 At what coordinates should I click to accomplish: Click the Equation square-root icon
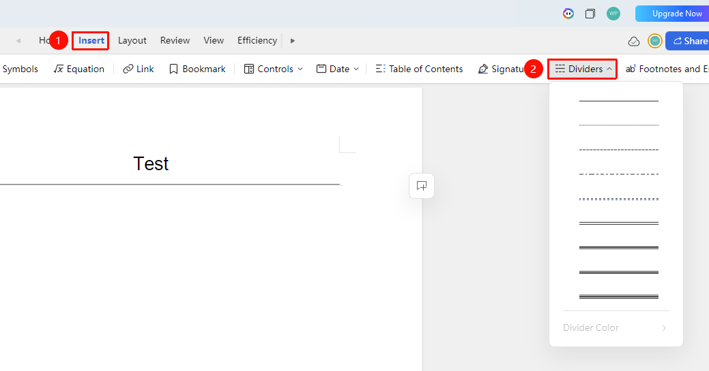58,69
